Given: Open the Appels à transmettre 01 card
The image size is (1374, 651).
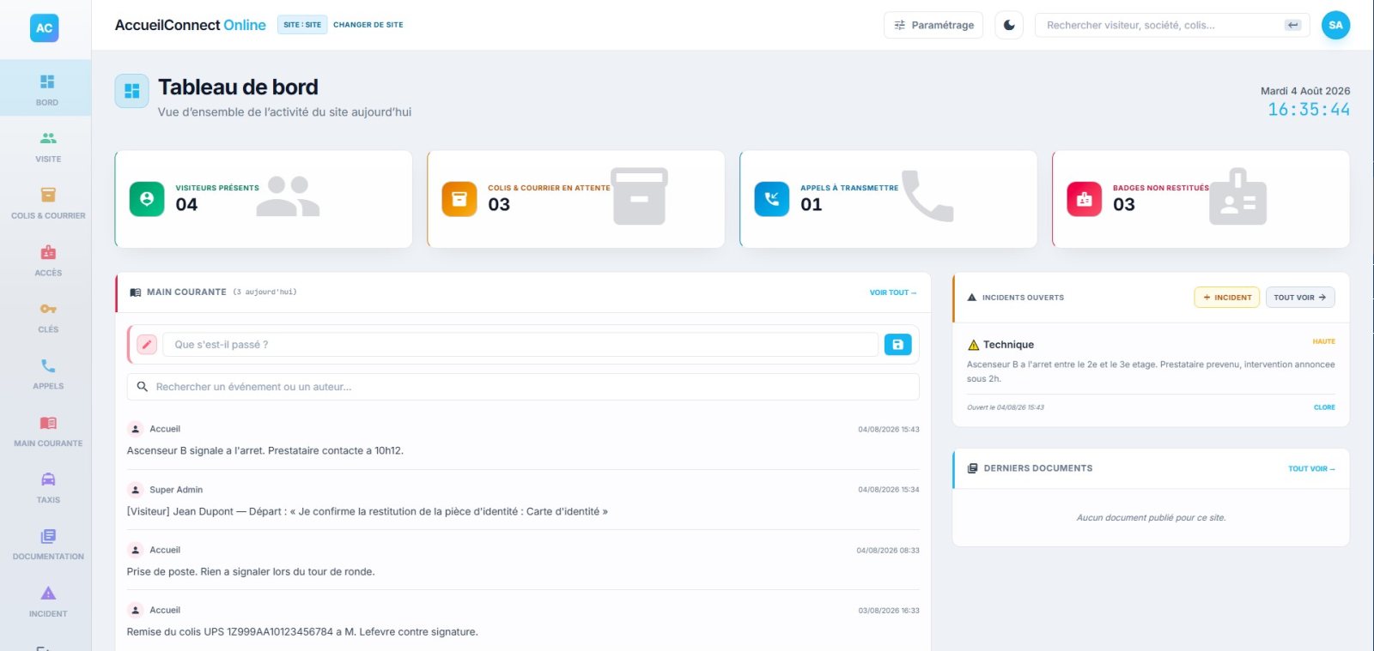Looking at the screenshot, I should (x=889, y=199).
